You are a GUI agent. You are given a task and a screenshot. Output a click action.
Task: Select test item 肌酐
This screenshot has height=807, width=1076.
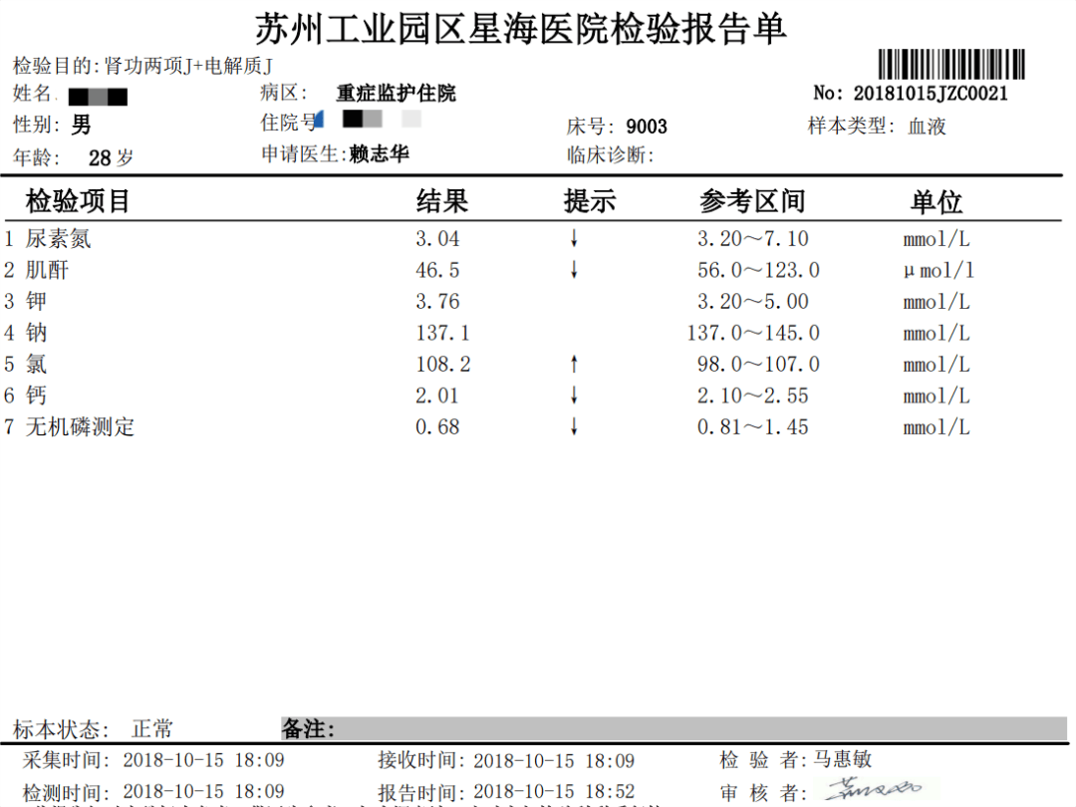(48, 270)
